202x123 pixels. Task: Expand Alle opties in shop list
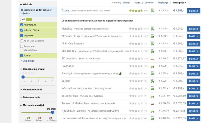[x=28, y=61]
